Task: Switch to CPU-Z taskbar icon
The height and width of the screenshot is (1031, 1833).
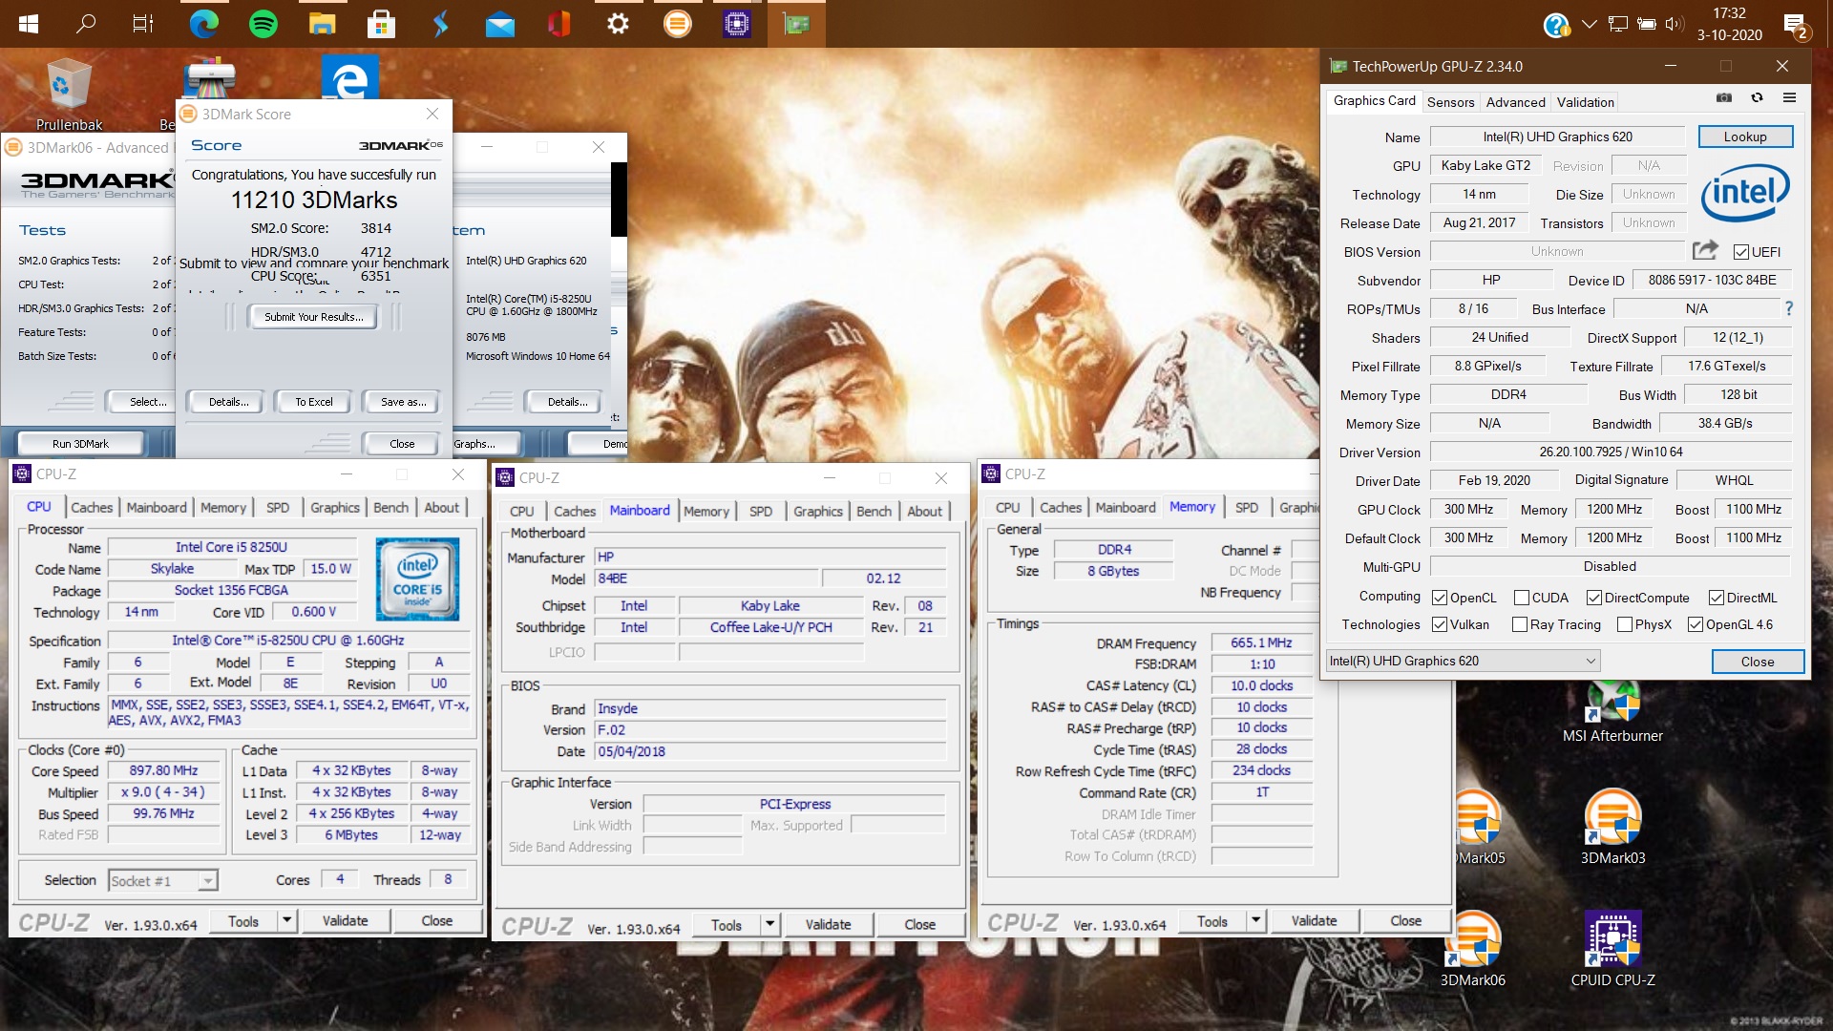Action: pos(736,24)
